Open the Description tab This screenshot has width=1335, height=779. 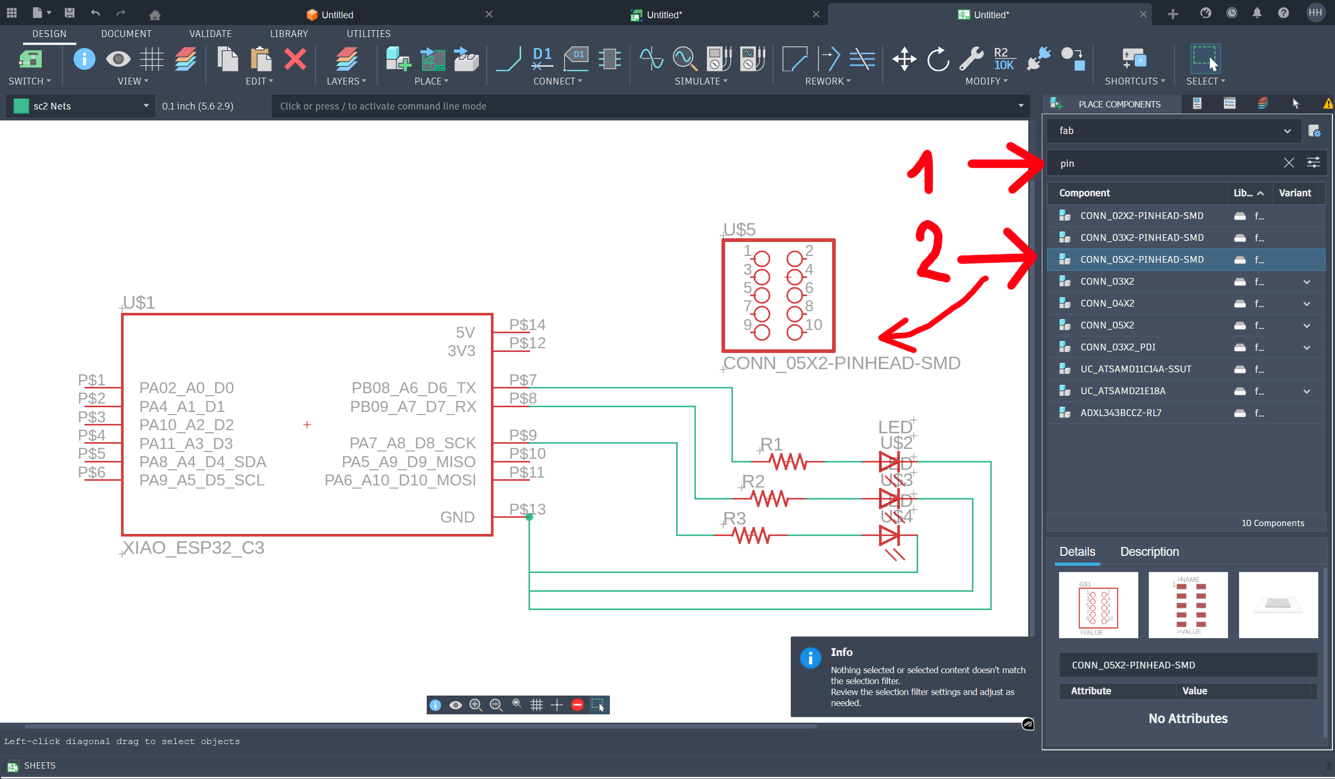click(1149, 551)
